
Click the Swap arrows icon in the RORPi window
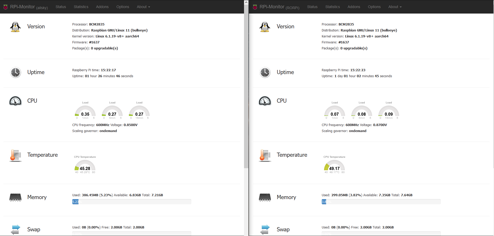(265, 230)
